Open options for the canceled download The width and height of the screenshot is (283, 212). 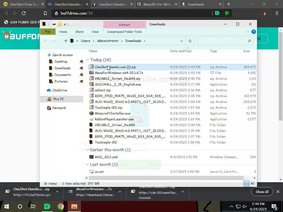(183, 192)
